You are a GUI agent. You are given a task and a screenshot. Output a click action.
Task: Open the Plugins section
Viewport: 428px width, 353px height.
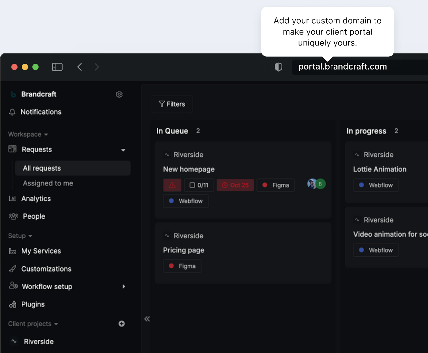[33, 304]
